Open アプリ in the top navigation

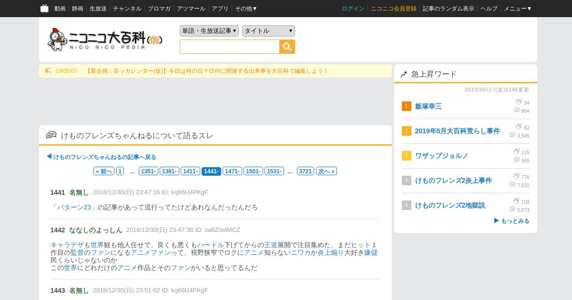[x=220, y=9]
